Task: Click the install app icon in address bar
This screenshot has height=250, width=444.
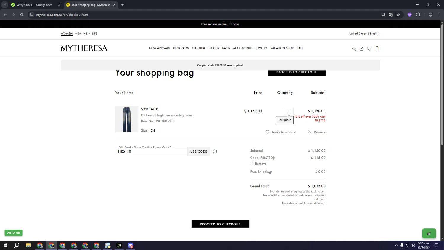Action: coord(383,15)
